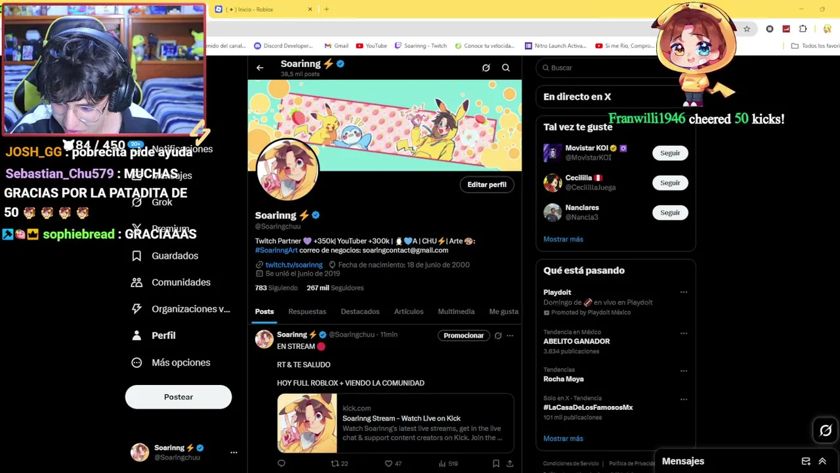Click Mostrar más under Tal vez te guste
Viewport: 840px width, 473px height.
pyautogui.click(x=563, y=239)
